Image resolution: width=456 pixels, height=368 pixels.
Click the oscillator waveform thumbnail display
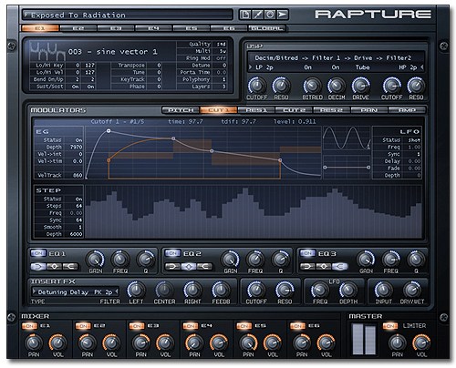pyautogui.click(x=47, y=51)
